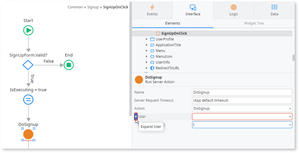Expand the UserInfo tree node

(x=146, y=62)
